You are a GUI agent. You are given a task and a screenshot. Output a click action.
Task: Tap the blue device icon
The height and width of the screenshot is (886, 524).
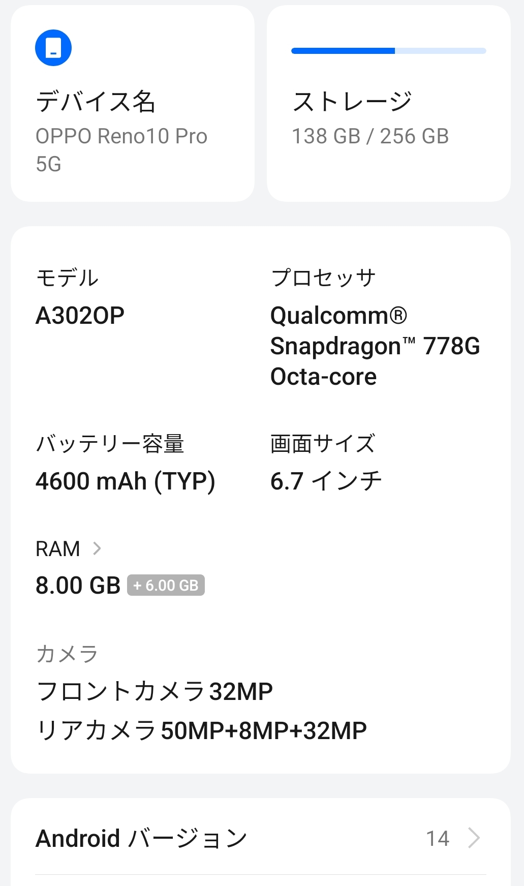[53, 48]
